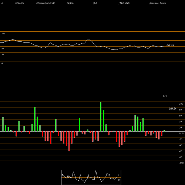Click the VERANDA ticker text in header
Image resolution: width=185 pixels, height=185 pixels.
(x=125, y=3)
